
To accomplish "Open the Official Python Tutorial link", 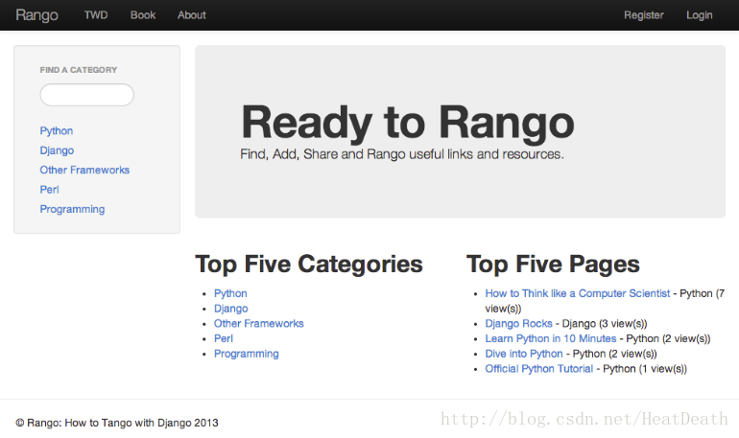I will [x=538, y=369].
